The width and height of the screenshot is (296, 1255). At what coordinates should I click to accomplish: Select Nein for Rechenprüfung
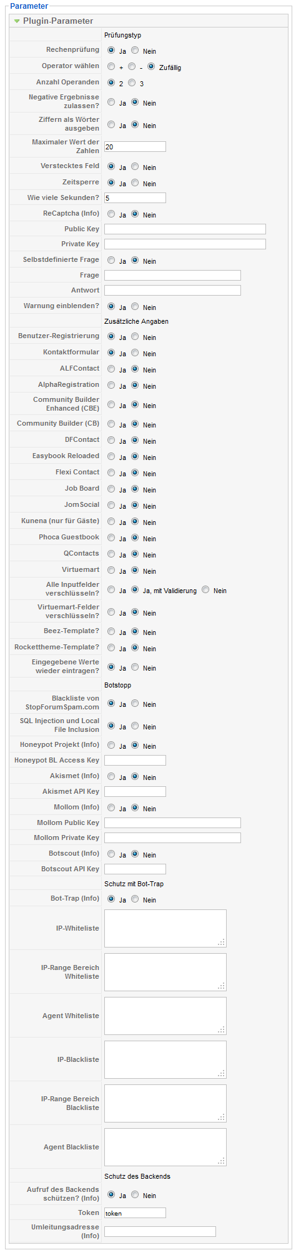(135, 51)
